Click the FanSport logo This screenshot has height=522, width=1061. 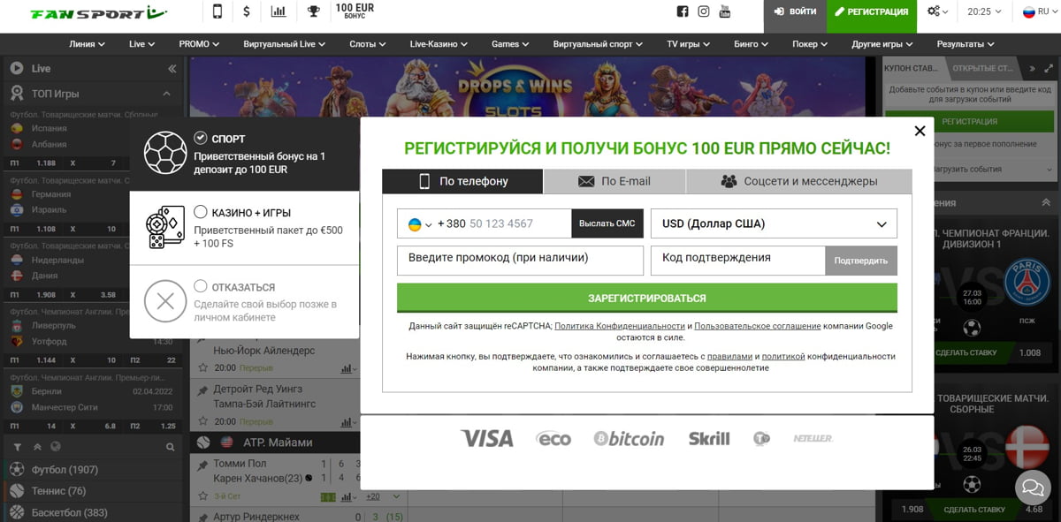pyautogui.click(x=98, y=13)
